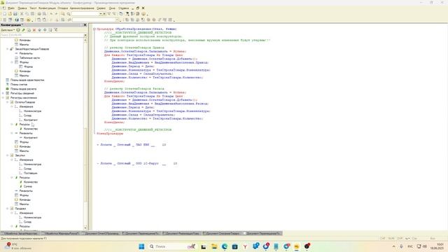Switch to the Документ ОтчетОПроизв... window tab

[x=101, y=233]
